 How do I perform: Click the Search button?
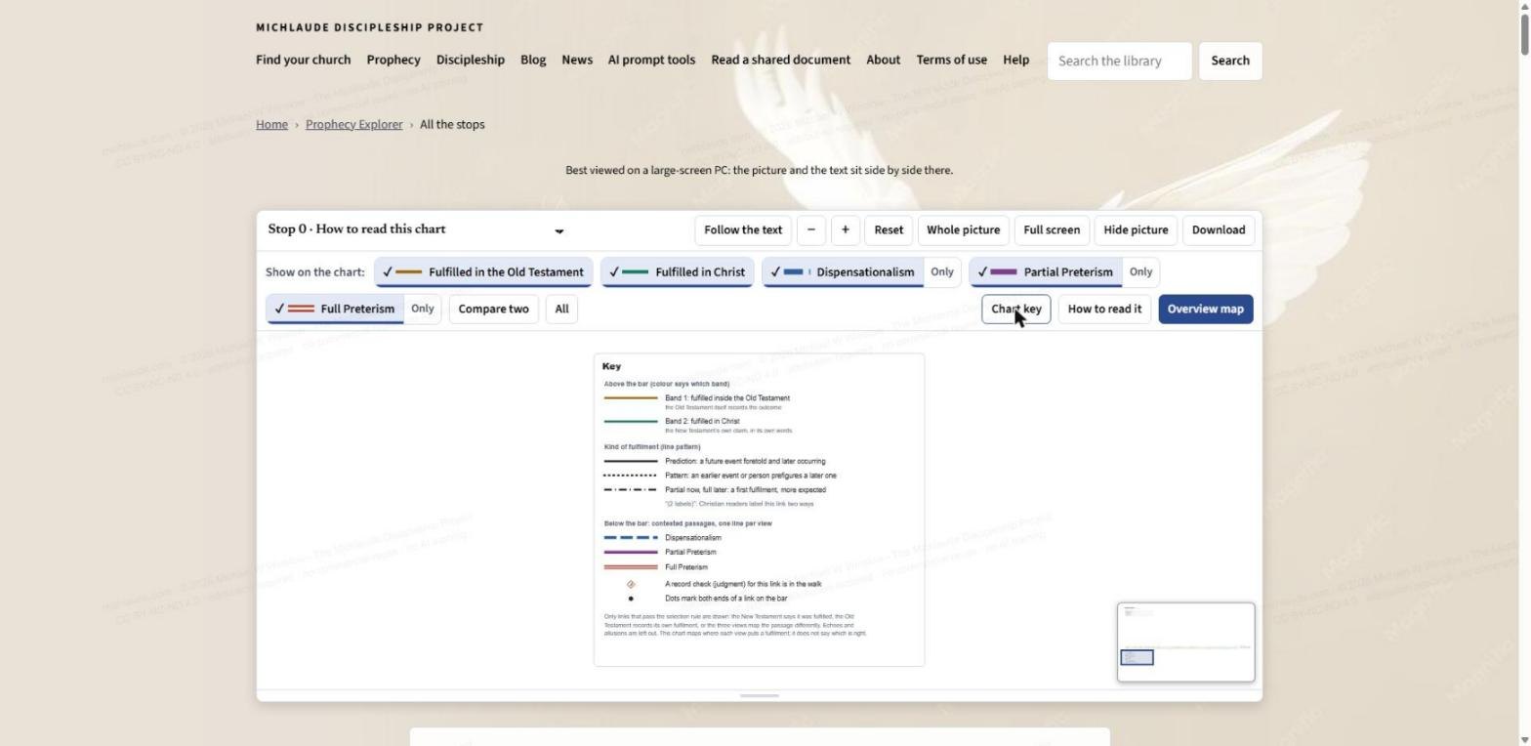(x=1230, y=61)
